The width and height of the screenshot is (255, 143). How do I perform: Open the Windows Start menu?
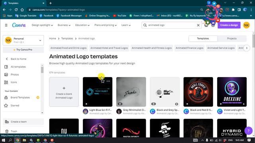coord(3,140)
